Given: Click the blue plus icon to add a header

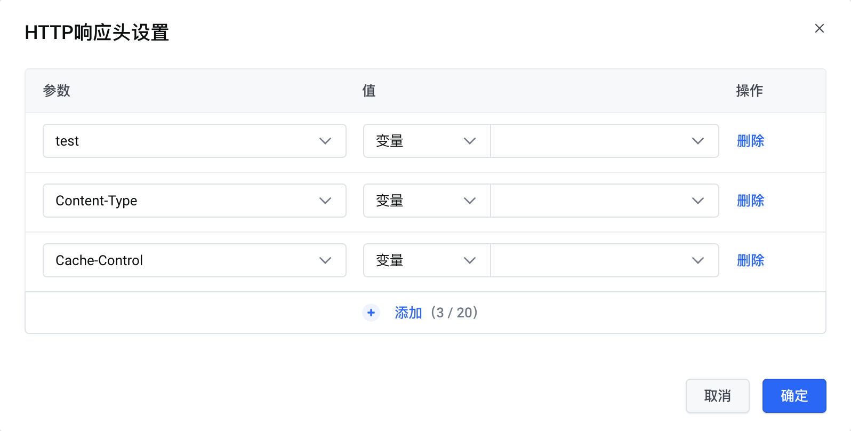Looking at the screenshot, I should tap(371, 313).
